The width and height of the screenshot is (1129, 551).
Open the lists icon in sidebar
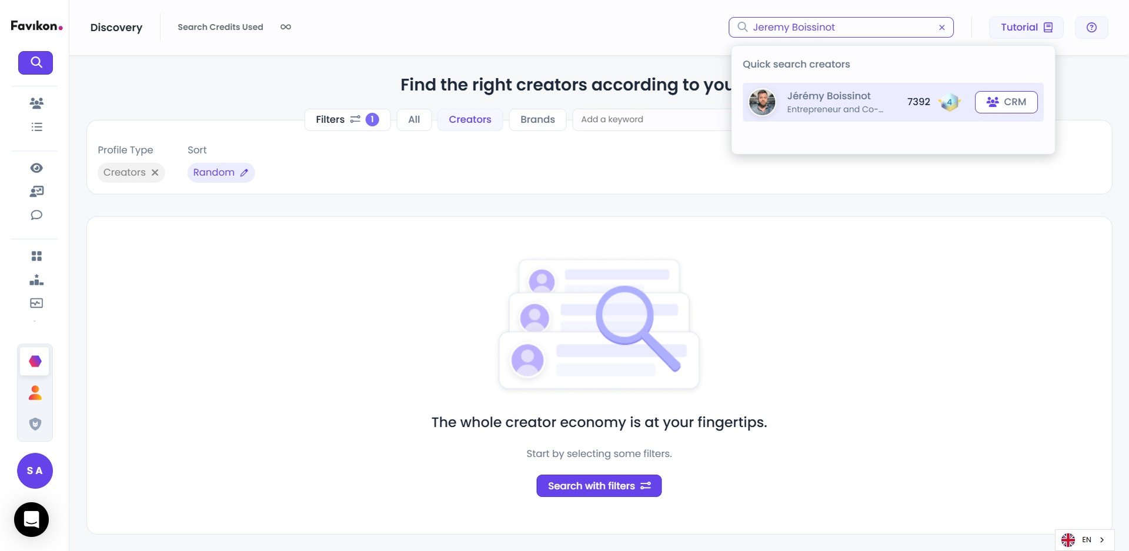click(x=36, y=127)
